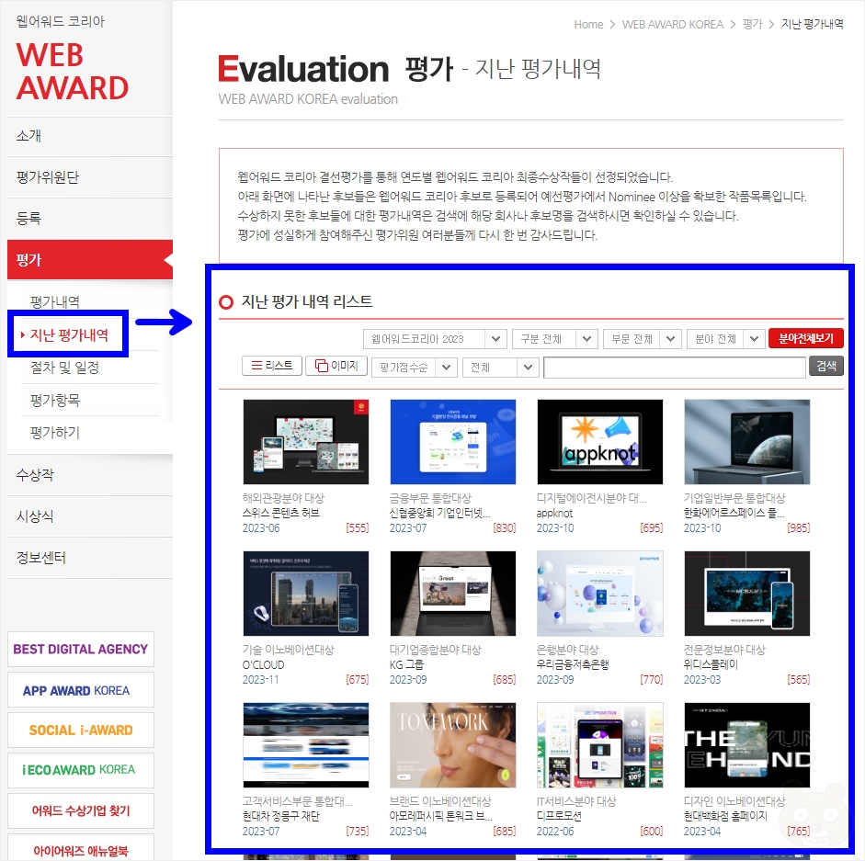Expand the 부문 전체 dropdown
Viewport: 865px width, 861px height.
643,339
